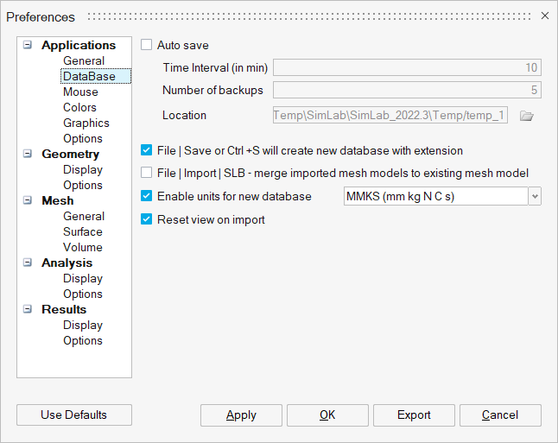Click the Use Defaults button
Screen dimensions: 558x443
[74, 415]
